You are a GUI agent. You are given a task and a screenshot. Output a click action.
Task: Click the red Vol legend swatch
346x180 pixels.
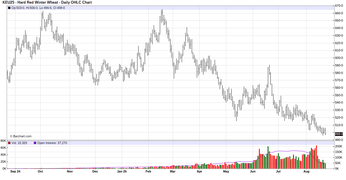[x=9, y=143]
